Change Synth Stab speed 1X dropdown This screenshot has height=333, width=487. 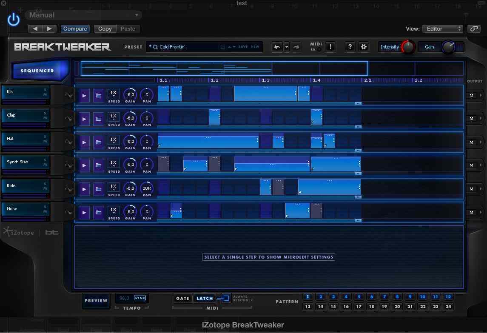pyautogui.click(x=114, y=163)
